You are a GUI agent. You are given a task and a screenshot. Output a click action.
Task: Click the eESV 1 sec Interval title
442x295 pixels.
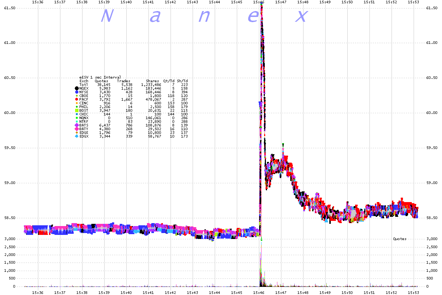100,77
